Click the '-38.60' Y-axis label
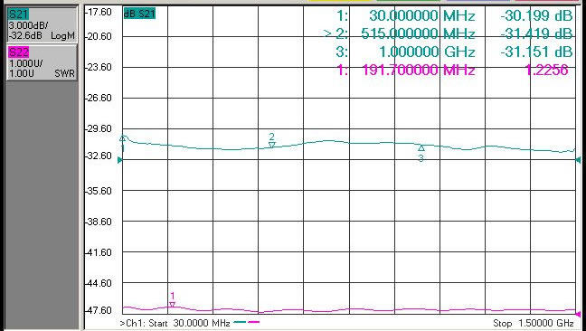 pyautogui.click(x=99, y=222)
